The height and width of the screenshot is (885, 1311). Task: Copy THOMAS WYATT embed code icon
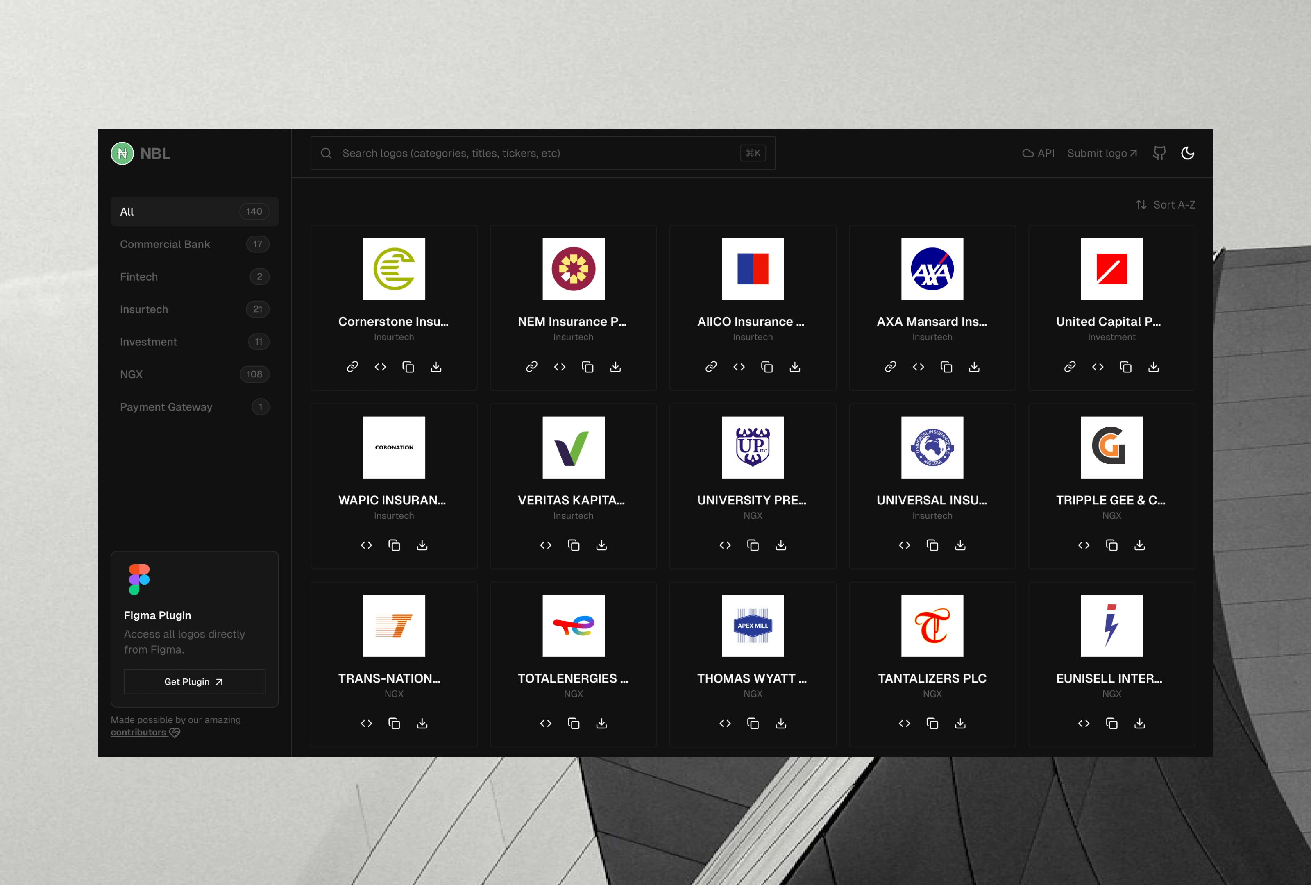coord(725,724)
